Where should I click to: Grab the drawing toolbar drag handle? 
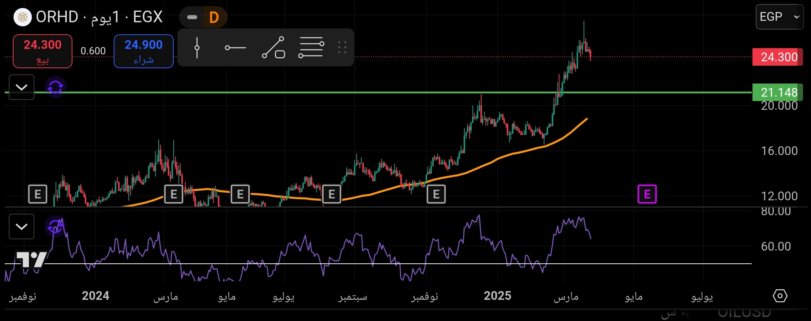click(x=342, y=47)
